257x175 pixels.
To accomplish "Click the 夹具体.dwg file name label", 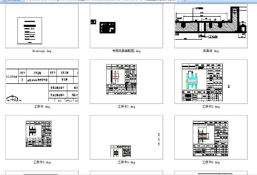I will click(x=211, y=51).
